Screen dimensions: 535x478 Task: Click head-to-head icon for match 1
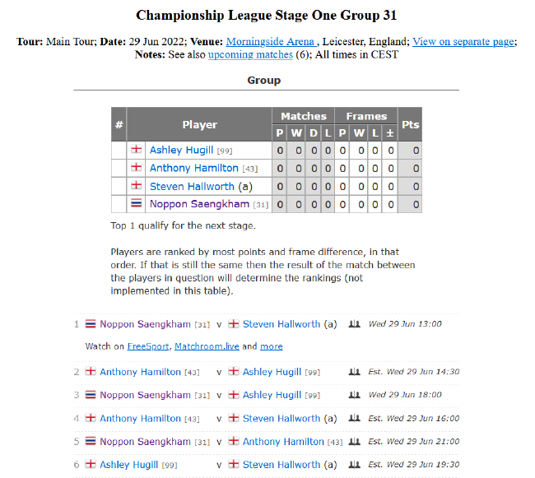coord(354,324)
